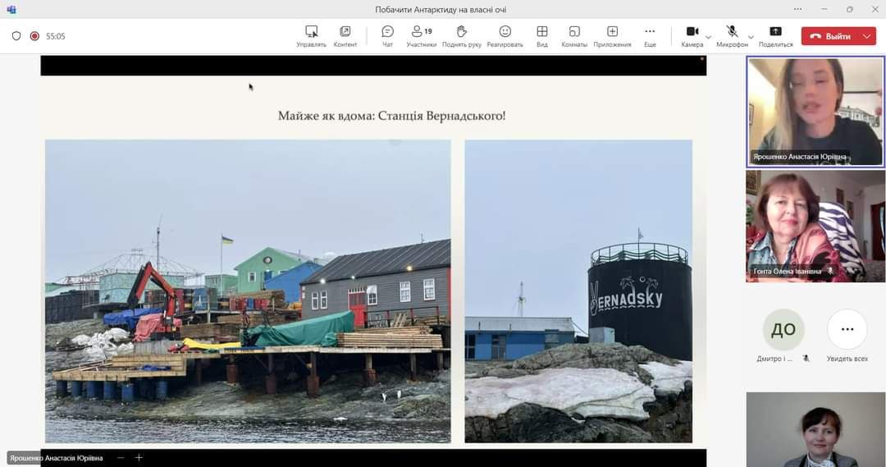Share screen with Поделиться
Viewport: 886px width, 467px height.
tap(775, 35)
